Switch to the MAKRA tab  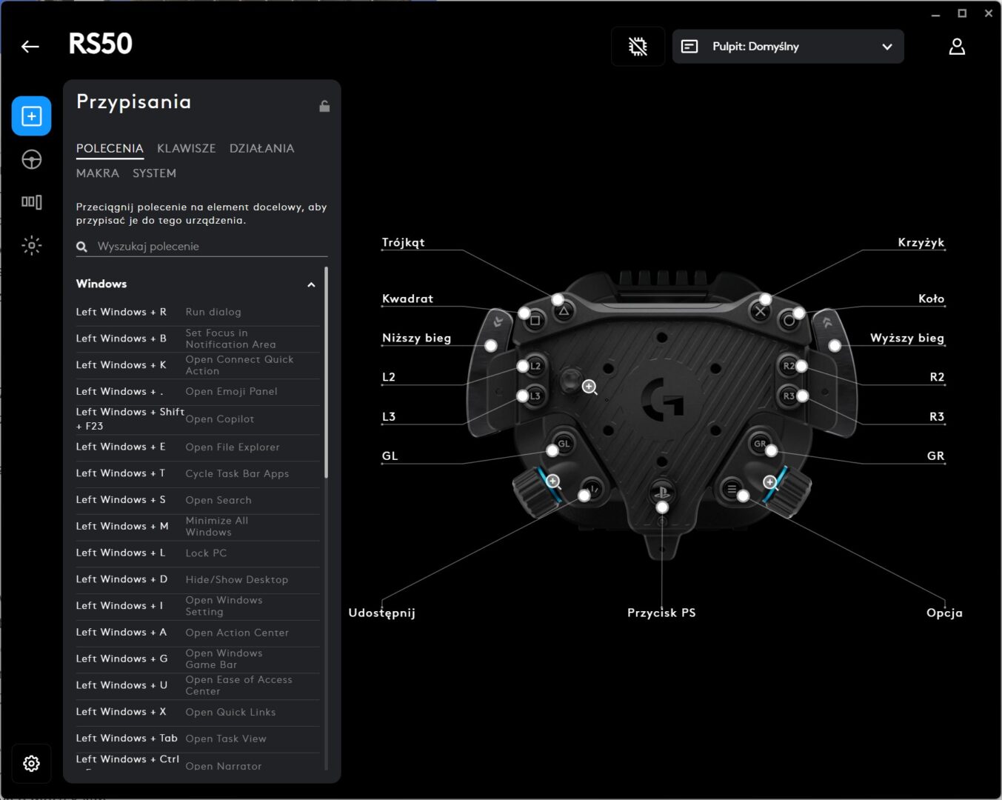pyautogui.click(x=97, y=173)
